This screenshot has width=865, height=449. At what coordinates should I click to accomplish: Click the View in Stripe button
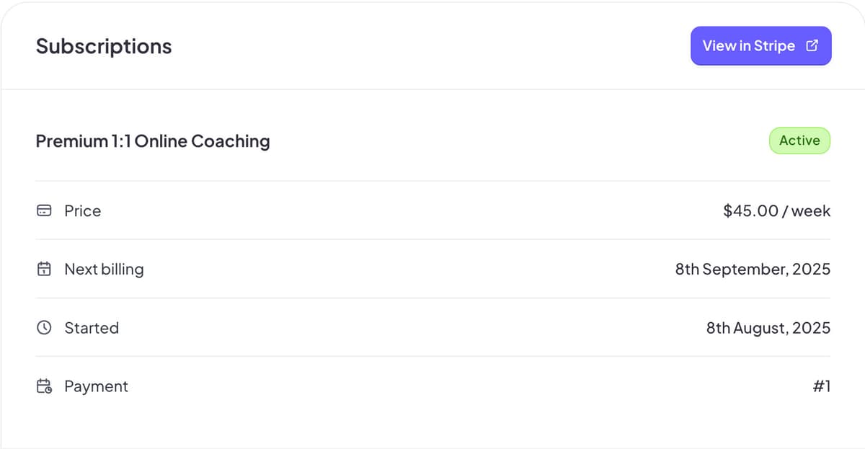tap(760, 46)
